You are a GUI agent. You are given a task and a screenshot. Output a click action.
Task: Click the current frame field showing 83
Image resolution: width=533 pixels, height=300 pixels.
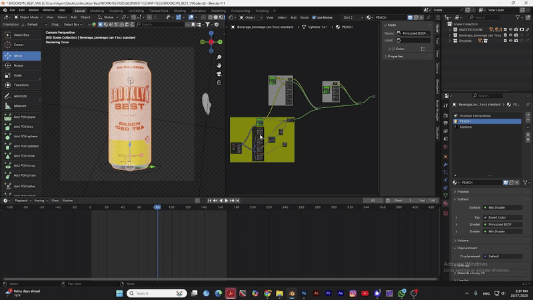click(x=373, y=200)
